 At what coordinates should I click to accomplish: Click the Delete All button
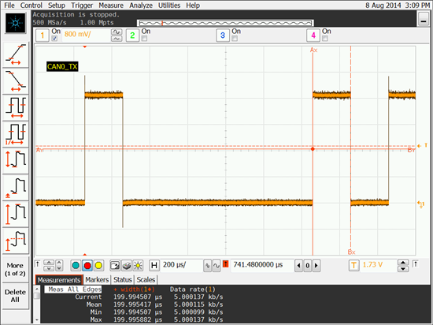click(15, 296)
